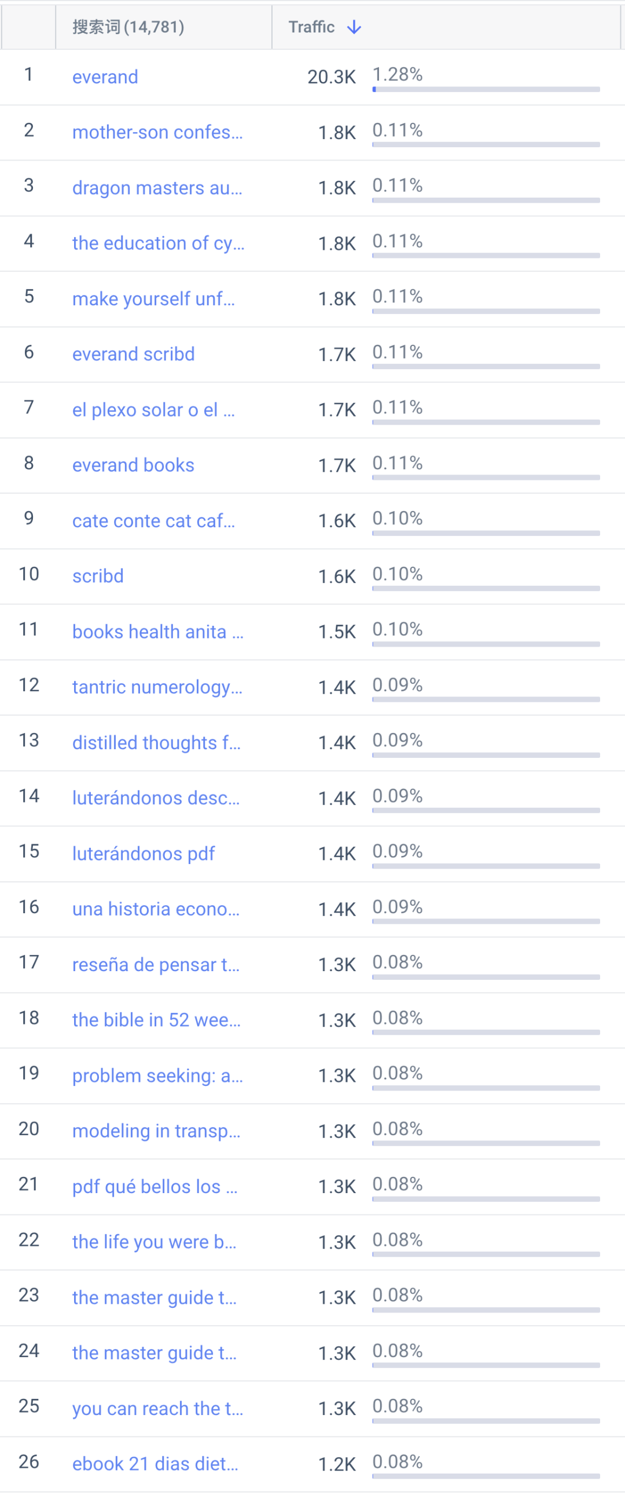The height and width of the screenshot is (1506, 625).
Task: Open the "everand" keyword link
Action: 105,77
